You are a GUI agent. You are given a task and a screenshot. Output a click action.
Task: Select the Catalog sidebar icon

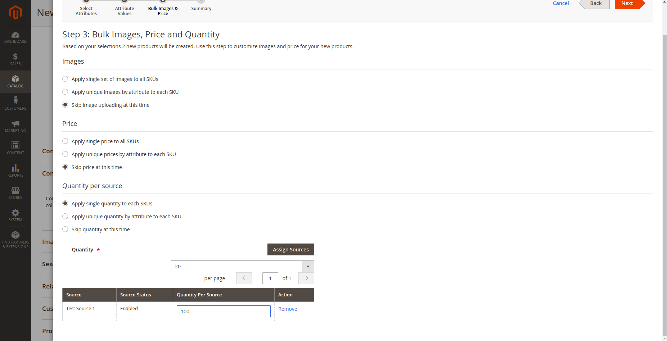(15, 81)
